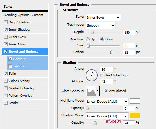
Task: Click the Size slider handle
Action: (88, 46)
